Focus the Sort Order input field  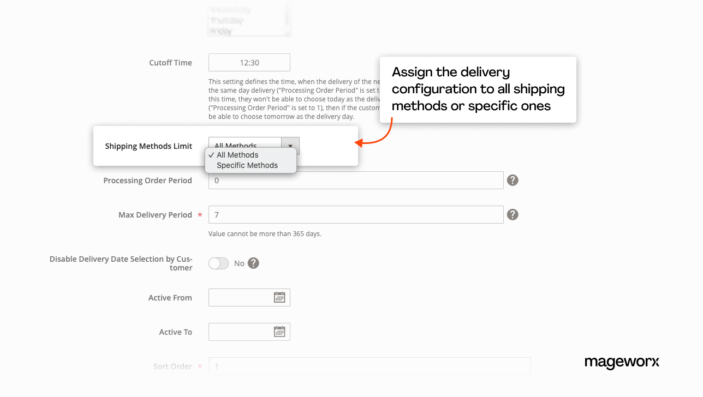pyautogui.click(x=370, y=366)
